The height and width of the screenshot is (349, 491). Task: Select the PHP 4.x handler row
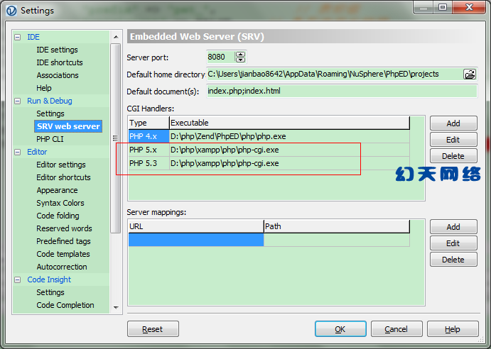point(269,136)
